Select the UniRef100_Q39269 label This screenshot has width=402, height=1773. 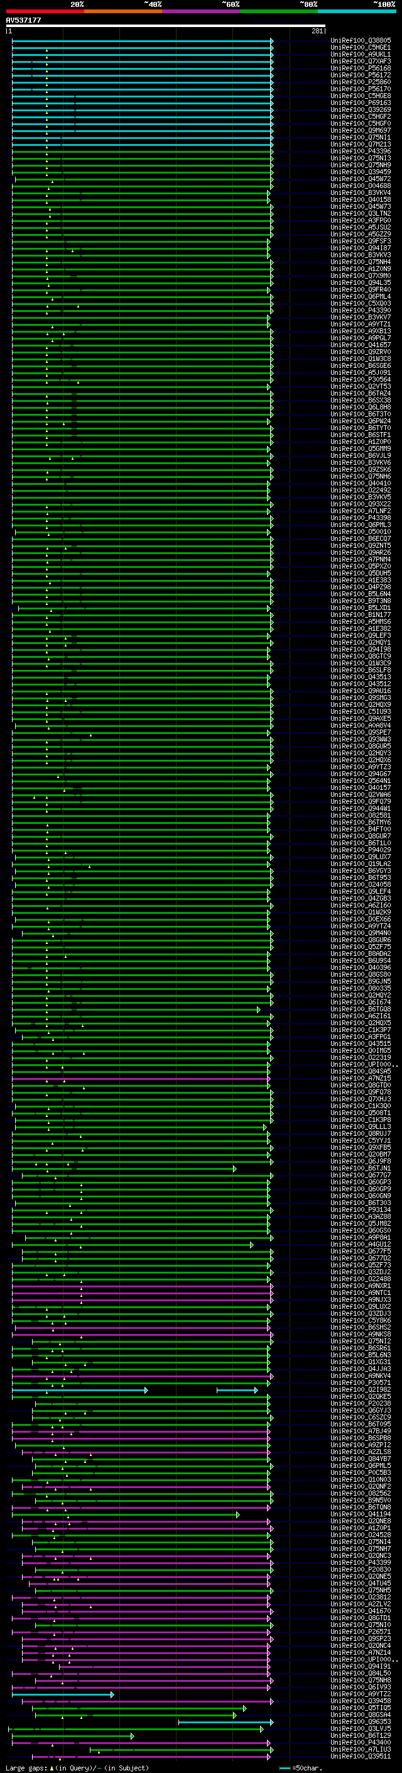coord(361,110)
